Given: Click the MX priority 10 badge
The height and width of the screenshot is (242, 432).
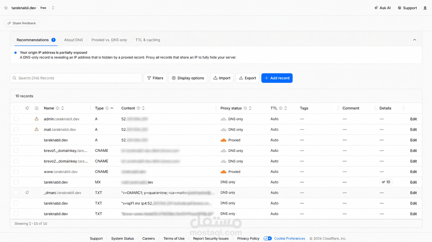Looking at the screenshot, I should 386,182.
